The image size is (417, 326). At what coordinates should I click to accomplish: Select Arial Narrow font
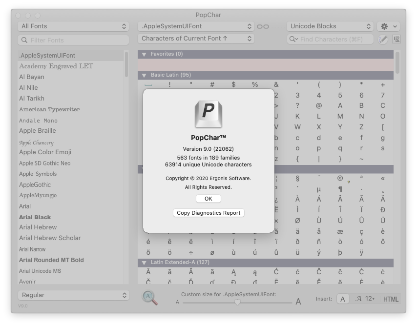[70, 249]
